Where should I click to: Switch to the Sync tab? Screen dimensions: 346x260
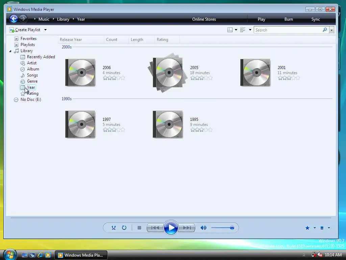pyautogui.click(x=316, y=19)
